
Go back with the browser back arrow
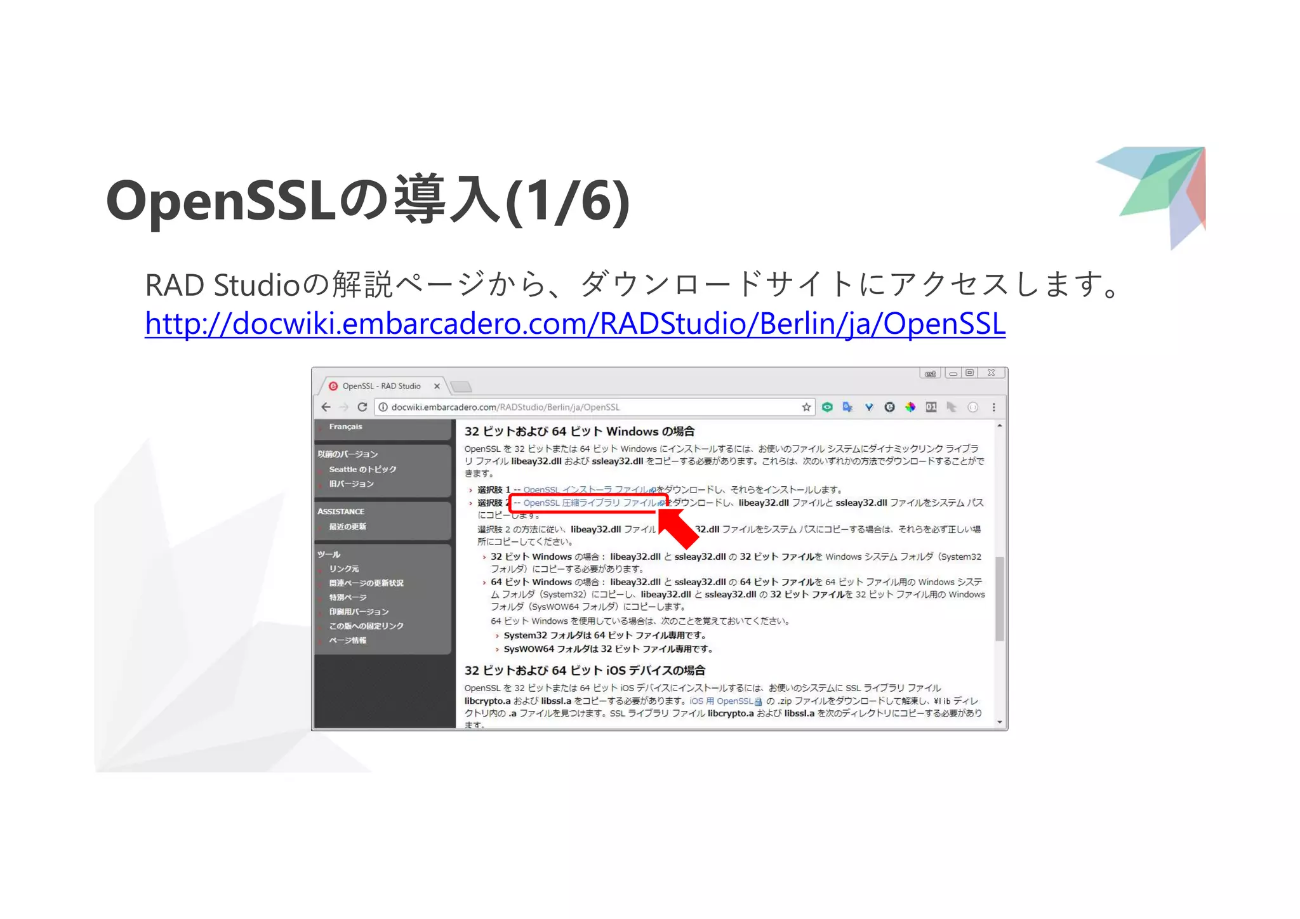click(326, 407)
